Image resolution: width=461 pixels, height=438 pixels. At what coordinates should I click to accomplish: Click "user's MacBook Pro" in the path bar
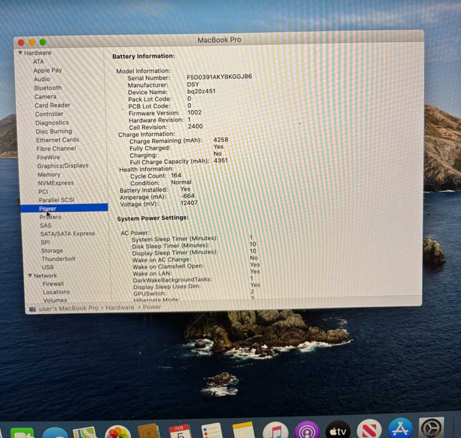[69, 308]
